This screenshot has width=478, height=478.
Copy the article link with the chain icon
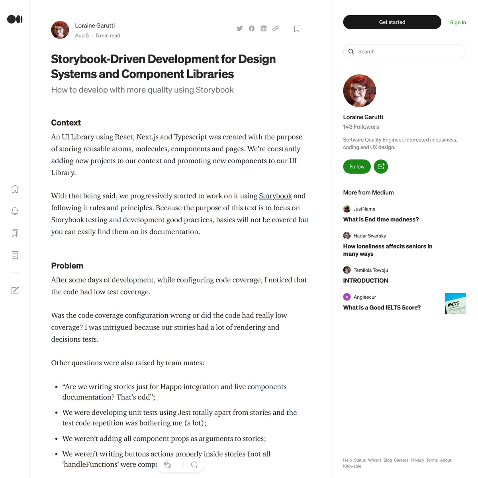tap(275, 28)
